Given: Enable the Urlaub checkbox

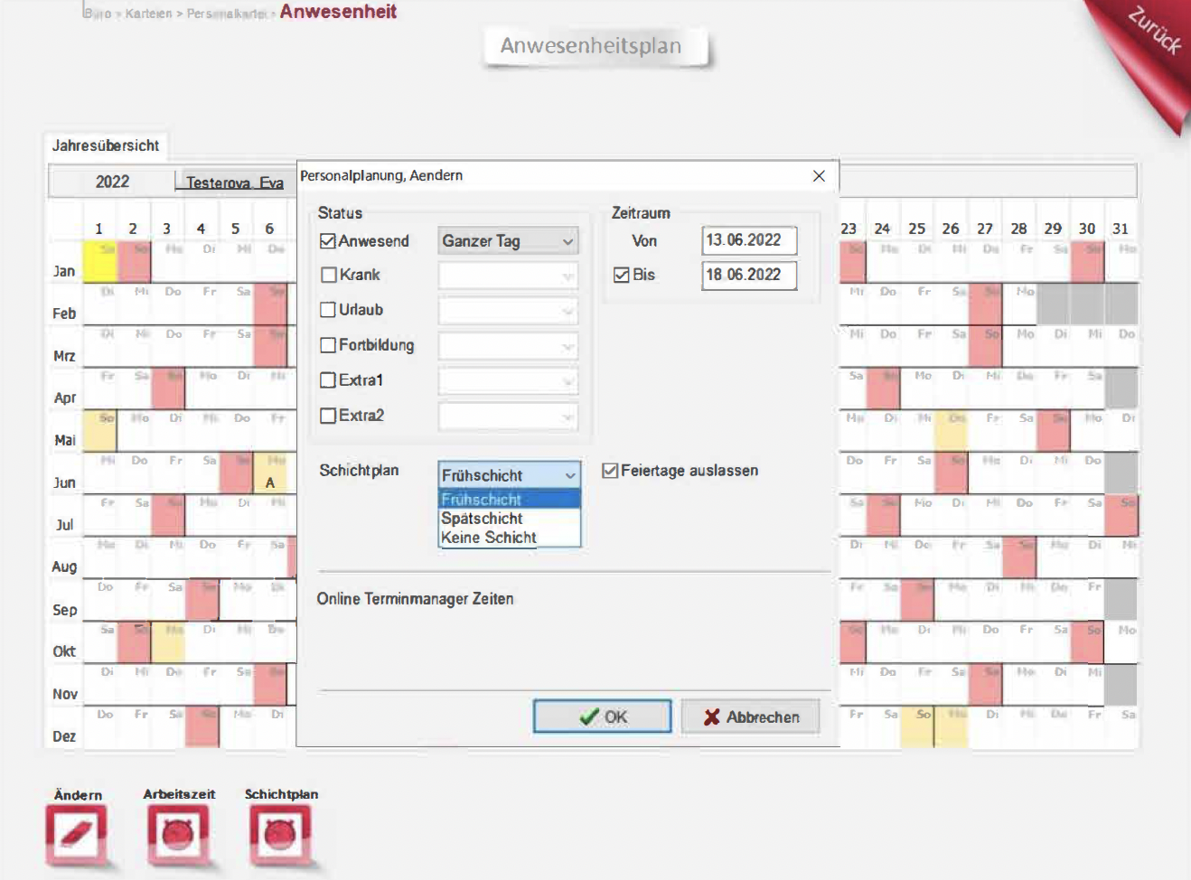Looking at the screenshot, I should (x=328, y=310).
